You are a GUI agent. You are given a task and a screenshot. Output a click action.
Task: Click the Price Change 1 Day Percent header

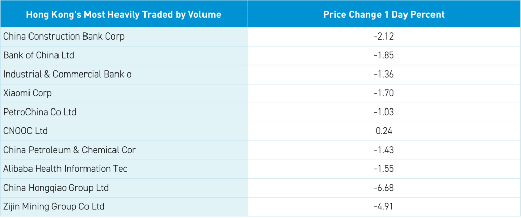(x=384, y=14)
